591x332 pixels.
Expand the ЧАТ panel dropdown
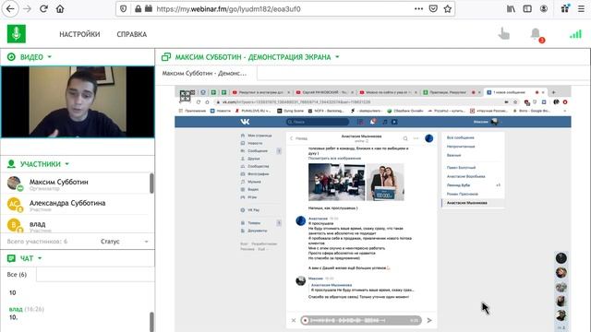tap(40, 258)
